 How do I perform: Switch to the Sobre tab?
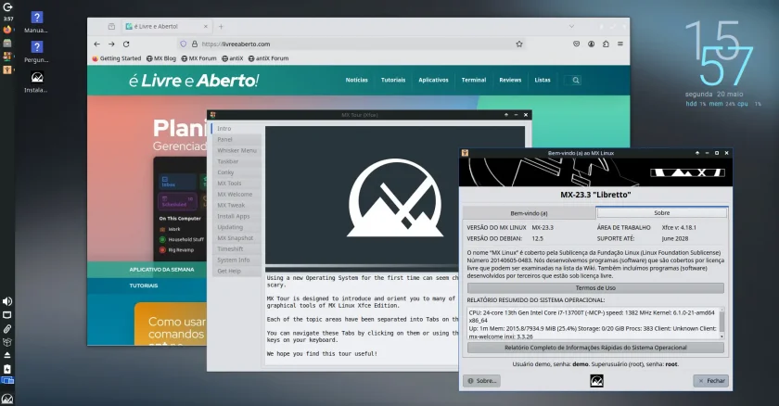tap(662, 212)
